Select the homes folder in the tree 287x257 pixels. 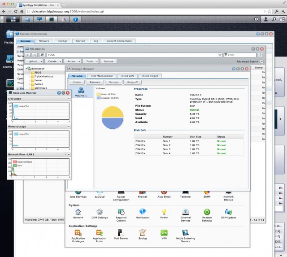click(x=39, y=84)
